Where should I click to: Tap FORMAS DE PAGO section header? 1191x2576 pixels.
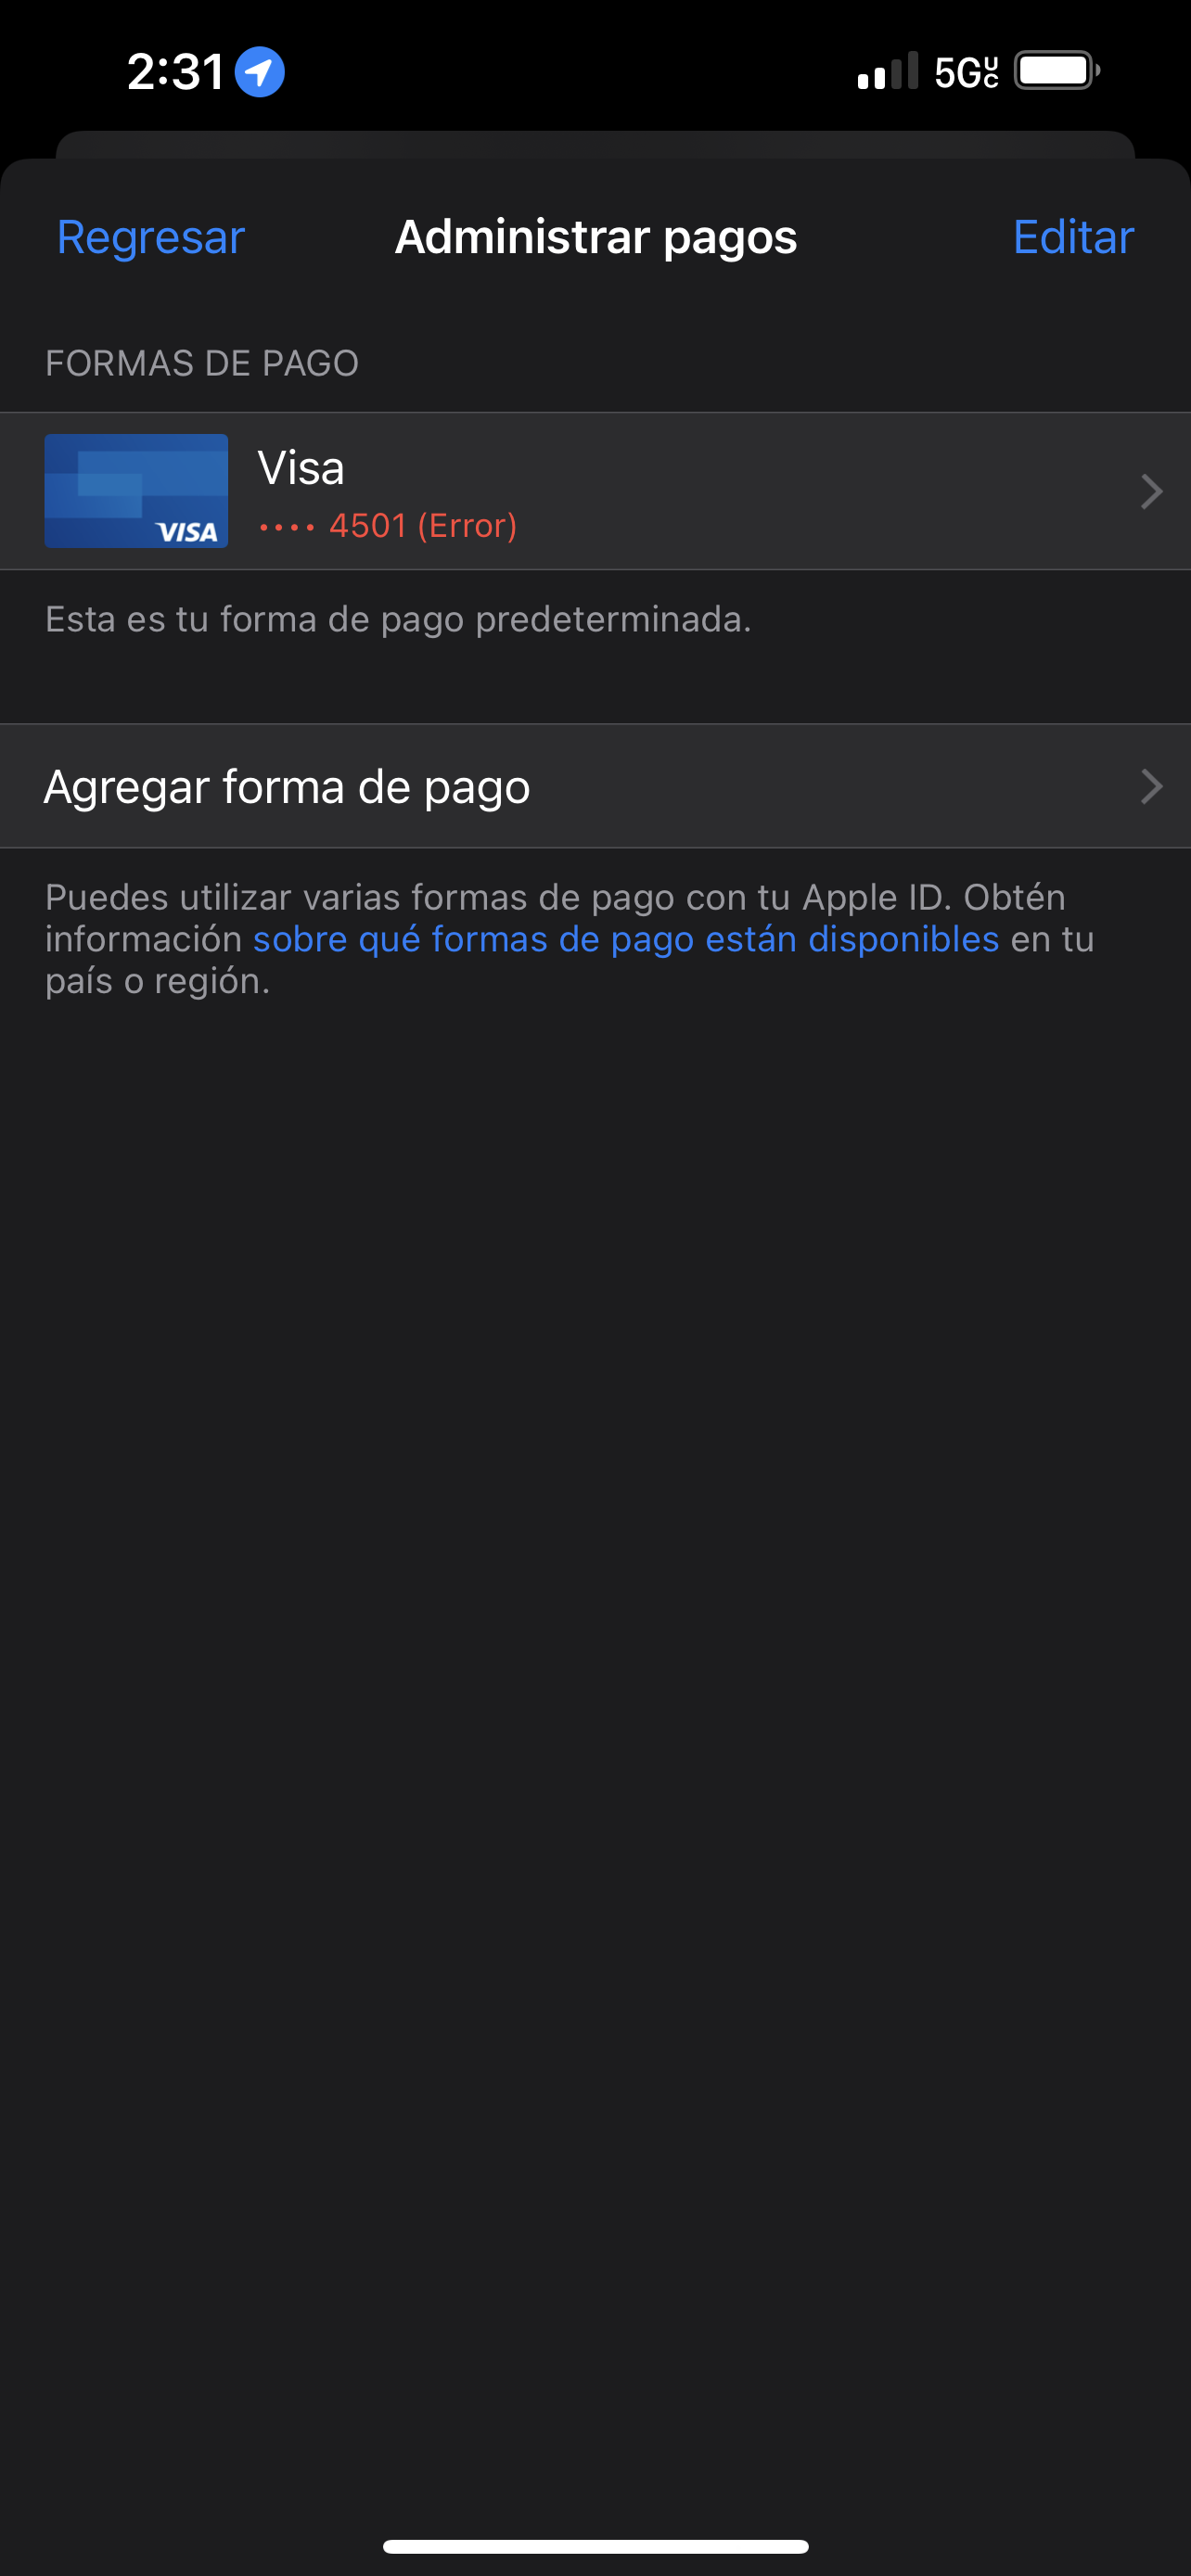click(202, 363)
